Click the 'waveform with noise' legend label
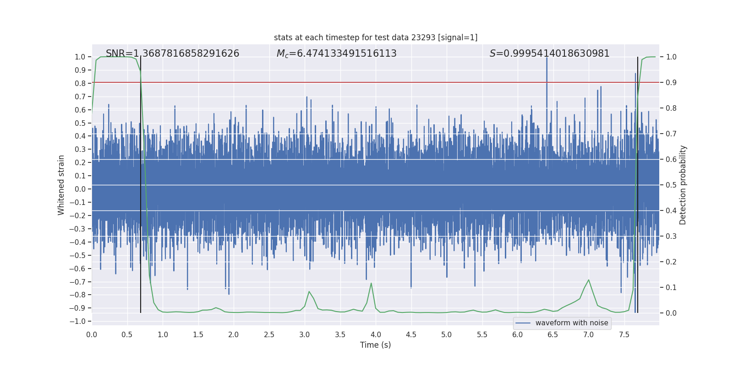733x366 pixels. (571, 323)
